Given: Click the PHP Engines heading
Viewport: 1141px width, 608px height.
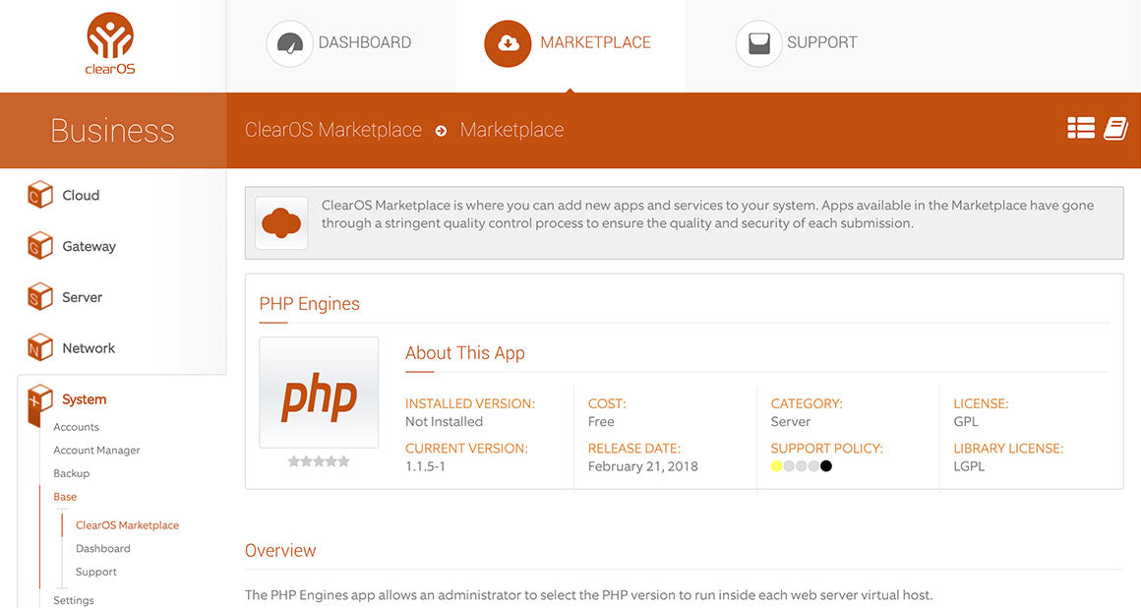Looking at the screenshot, I should coord(309,304).
